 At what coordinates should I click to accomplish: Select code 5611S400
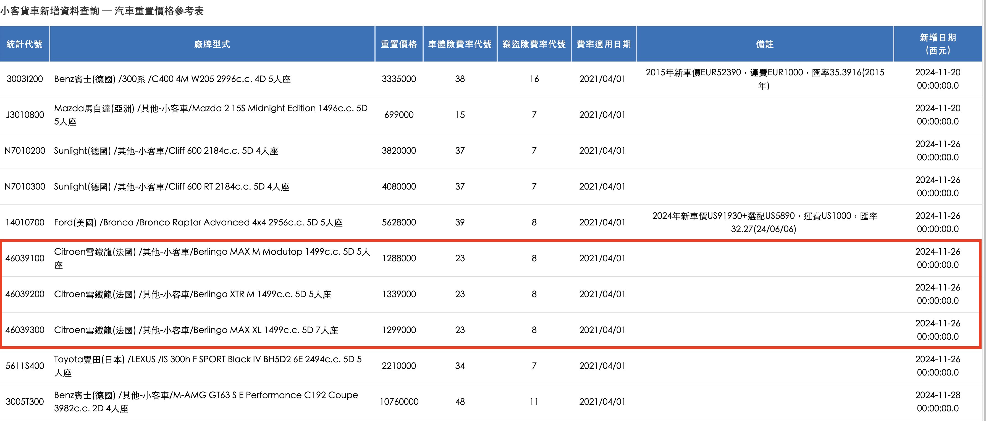(x=25, y=366)
